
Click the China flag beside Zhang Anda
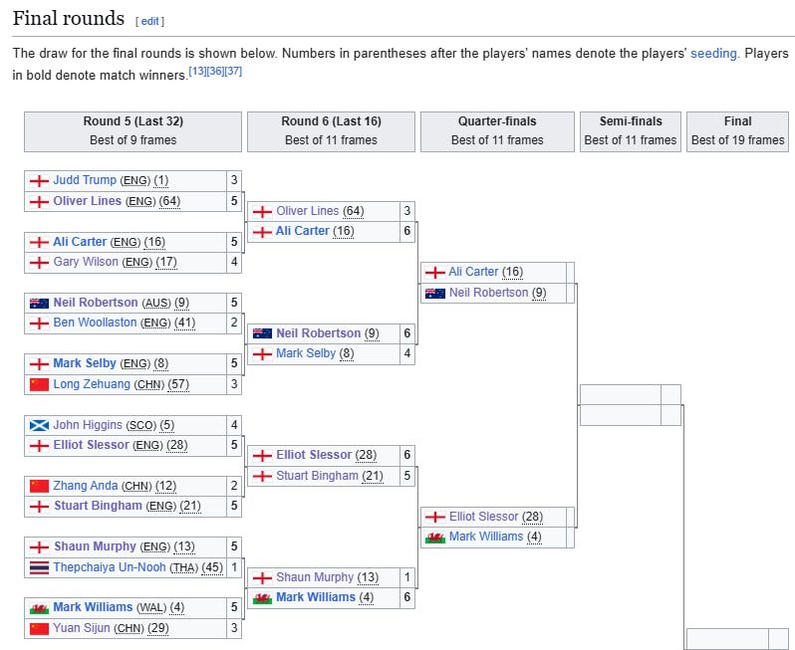coord(39,486)
